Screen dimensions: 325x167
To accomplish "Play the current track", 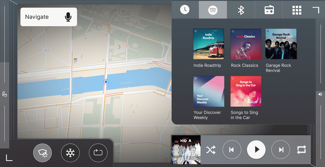I will point(256,150).
